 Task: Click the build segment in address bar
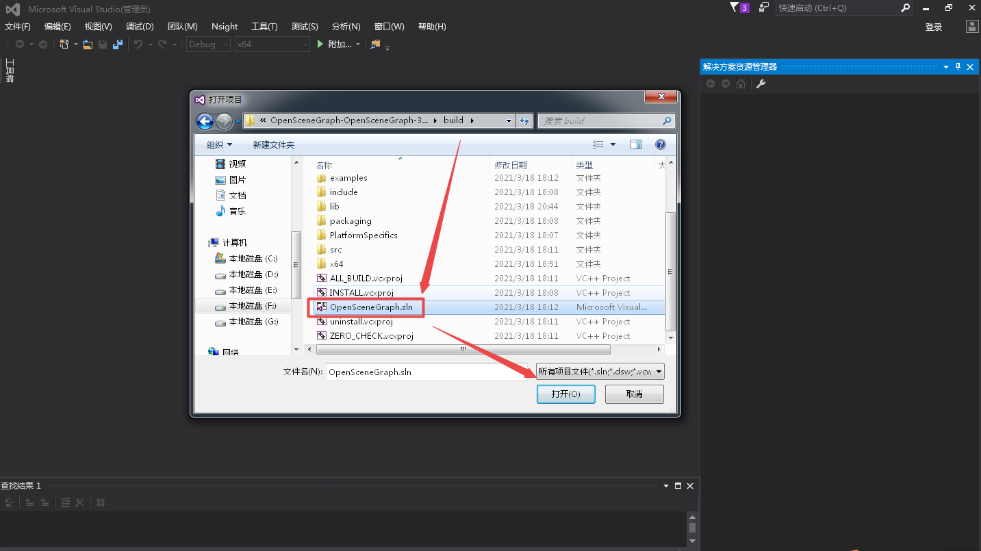453,120
